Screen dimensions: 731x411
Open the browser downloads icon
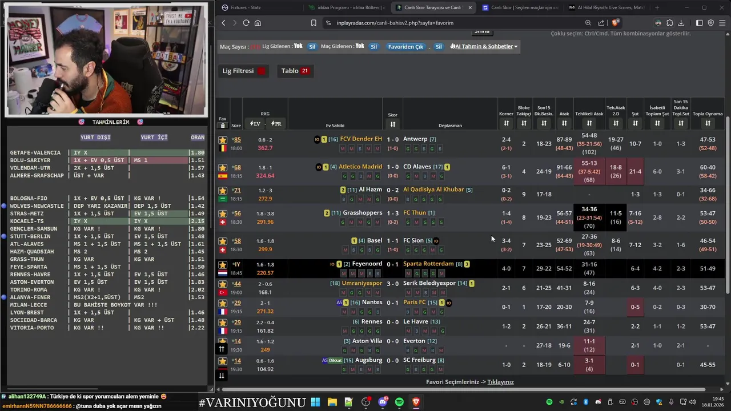681,23
